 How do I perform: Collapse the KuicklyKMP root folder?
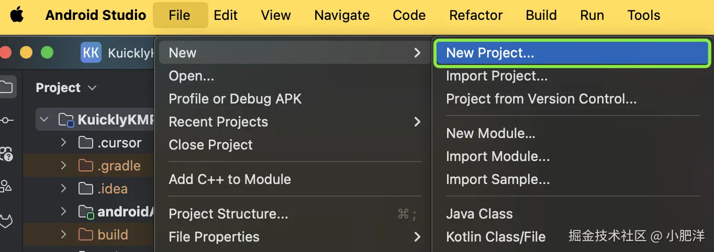click(44, 120)
